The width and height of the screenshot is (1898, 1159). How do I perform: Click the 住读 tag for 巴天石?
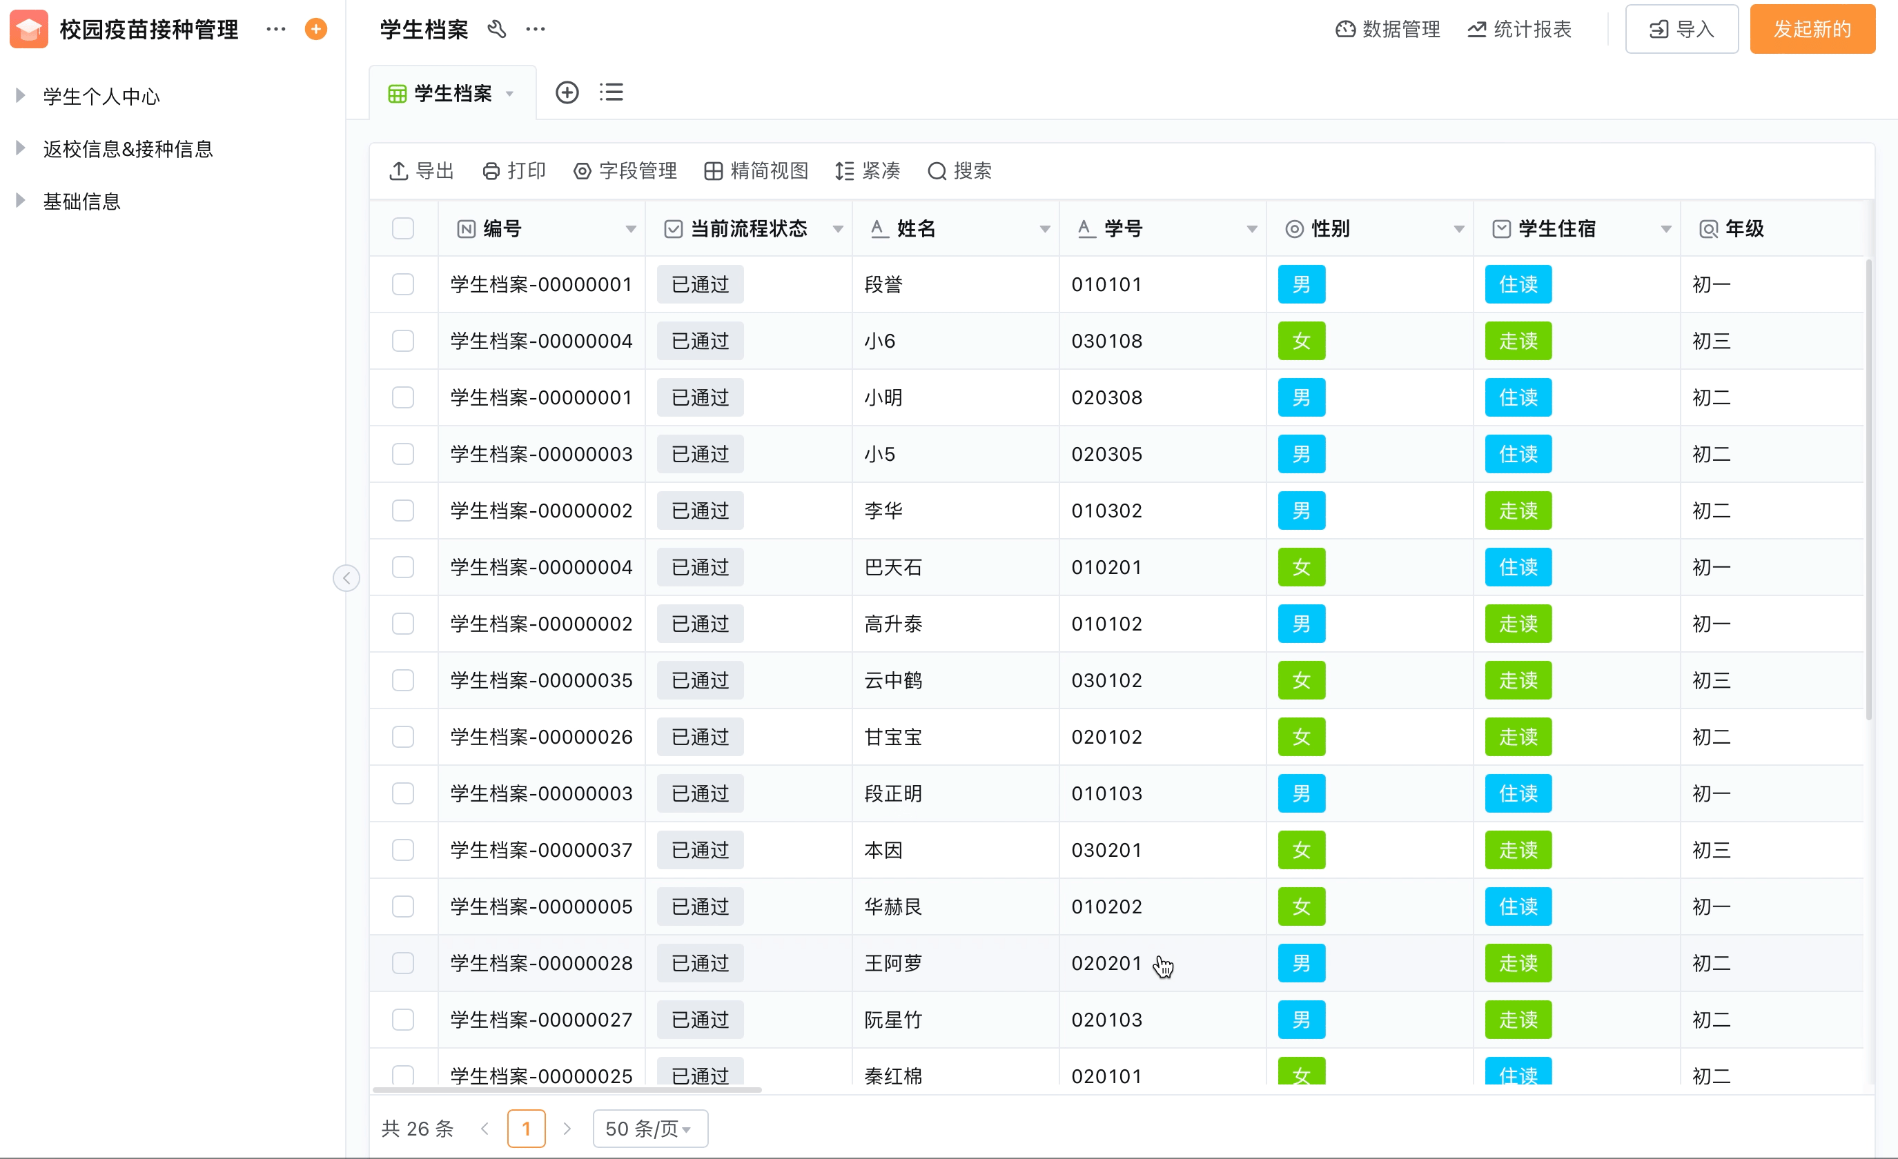tap(1518, 567)
